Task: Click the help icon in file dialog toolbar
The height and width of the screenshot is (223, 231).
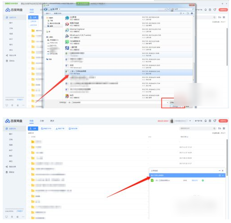Action: [x=192, y=13]
